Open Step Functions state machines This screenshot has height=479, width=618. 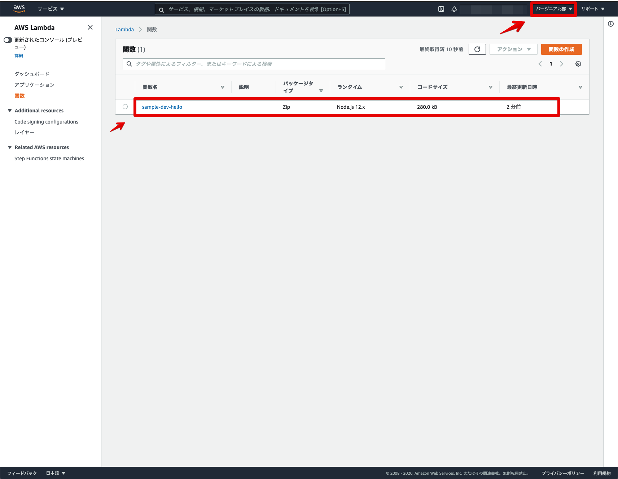49,158
